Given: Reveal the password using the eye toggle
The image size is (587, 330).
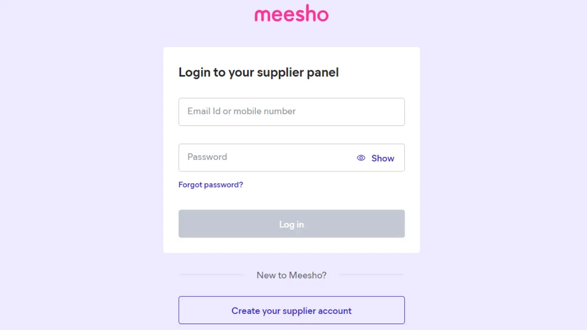Looking at the screenshot, I should [361, 158].
